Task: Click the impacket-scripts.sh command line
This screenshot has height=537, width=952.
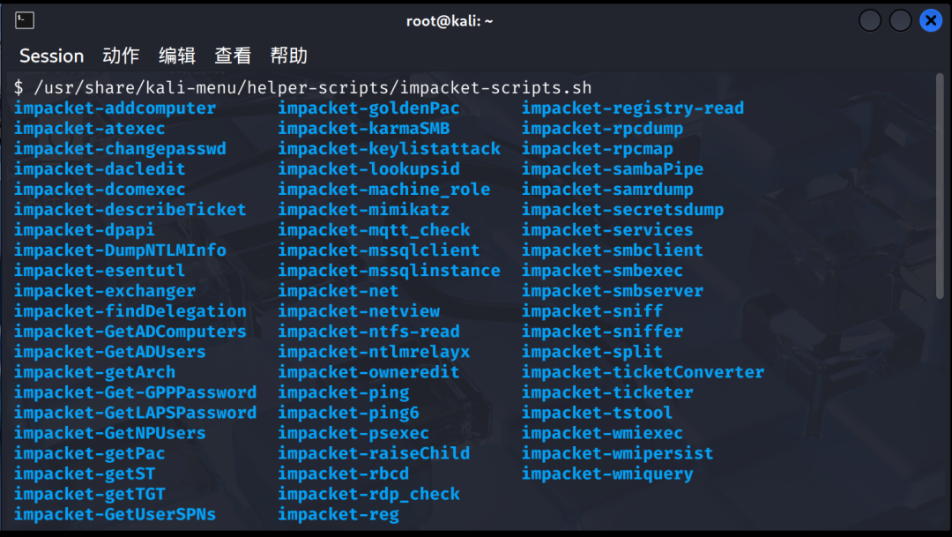Action: [x=302, y=88]
